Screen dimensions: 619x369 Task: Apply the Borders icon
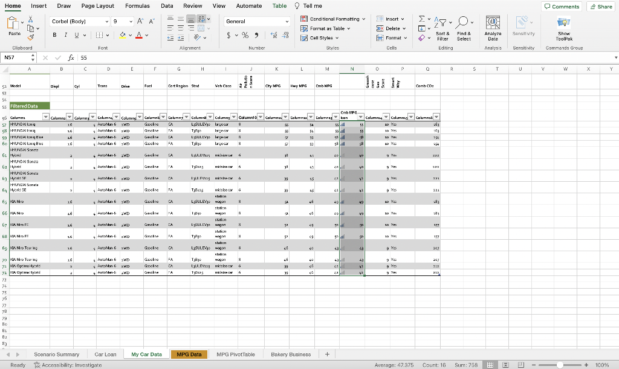(x=99, y=35)
